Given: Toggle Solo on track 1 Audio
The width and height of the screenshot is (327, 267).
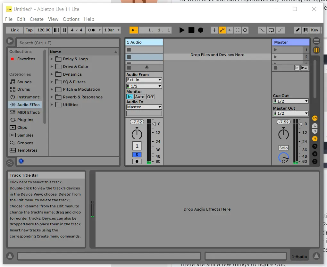Looking at the screenshot, I should click(137, 155).
